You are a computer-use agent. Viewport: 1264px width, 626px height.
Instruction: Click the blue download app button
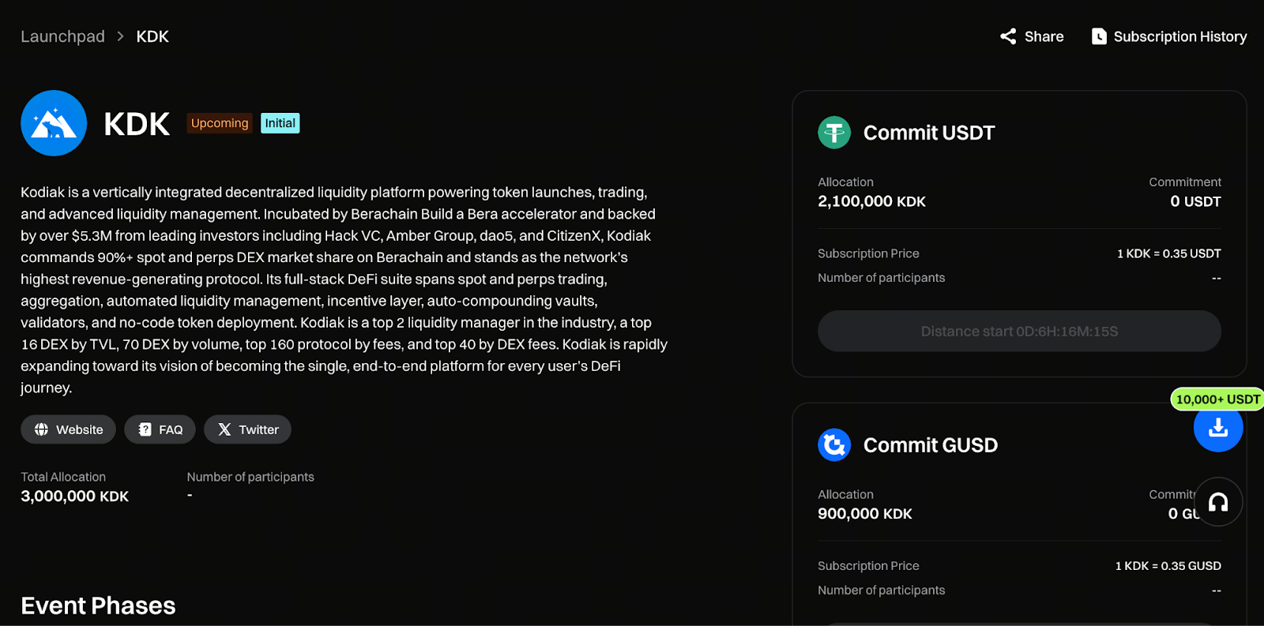pyautogui.click(x=1218, y=428)
